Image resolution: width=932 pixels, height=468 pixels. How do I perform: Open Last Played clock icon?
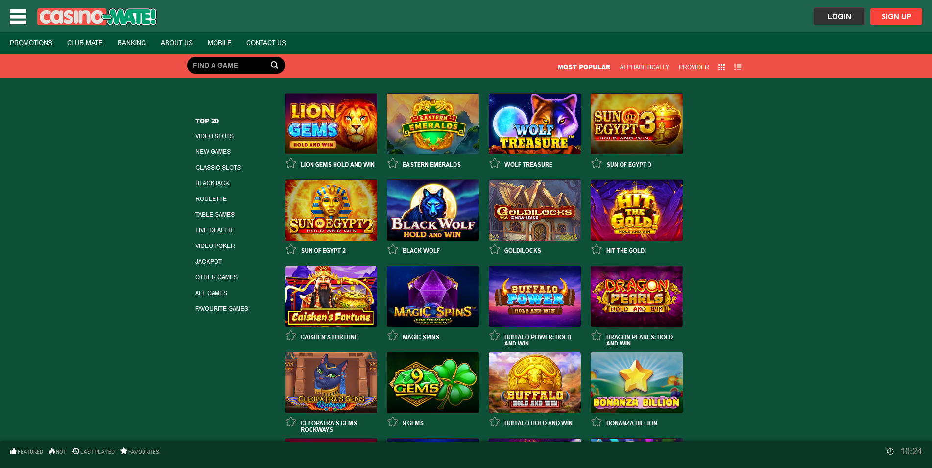pos(76,451)
